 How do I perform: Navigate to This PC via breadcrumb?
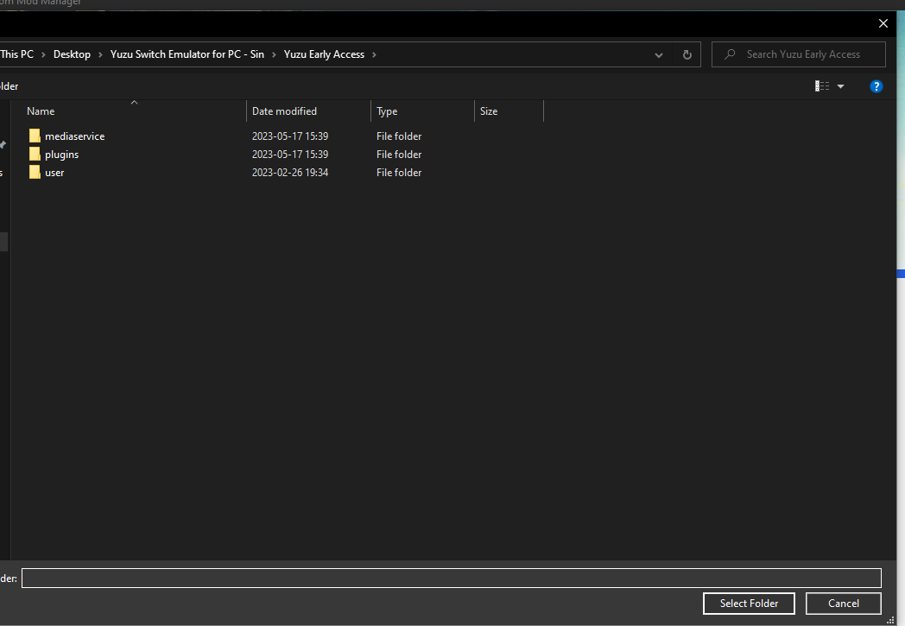point(16,54)
